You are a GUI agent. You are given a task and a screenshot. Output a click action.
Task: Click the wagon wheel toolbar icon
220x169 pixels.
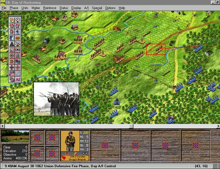click(11, 55)
